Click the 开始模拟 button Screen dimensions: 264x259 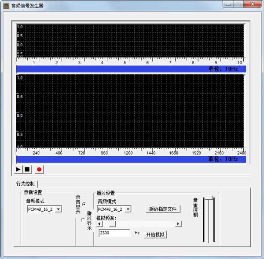155,235
